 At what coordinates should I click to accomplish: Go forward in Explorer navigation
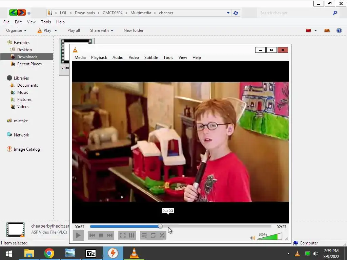(x=21, y=13)
